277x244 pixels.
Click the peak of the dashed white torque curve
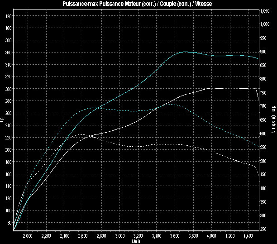coord(80,135)
